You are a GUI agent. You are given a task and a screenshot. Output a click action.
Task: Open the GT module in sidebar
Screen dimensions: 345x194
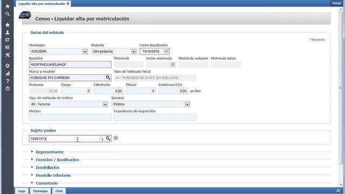(8, 40)
